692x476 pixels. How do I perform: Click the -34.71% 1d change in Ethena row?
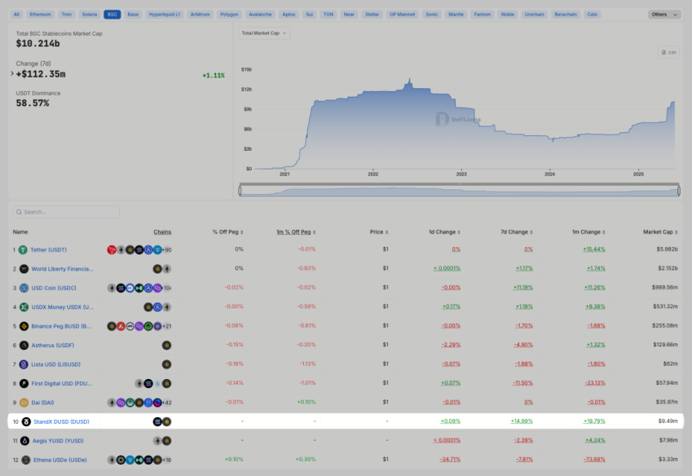click(x=450, y=460)
